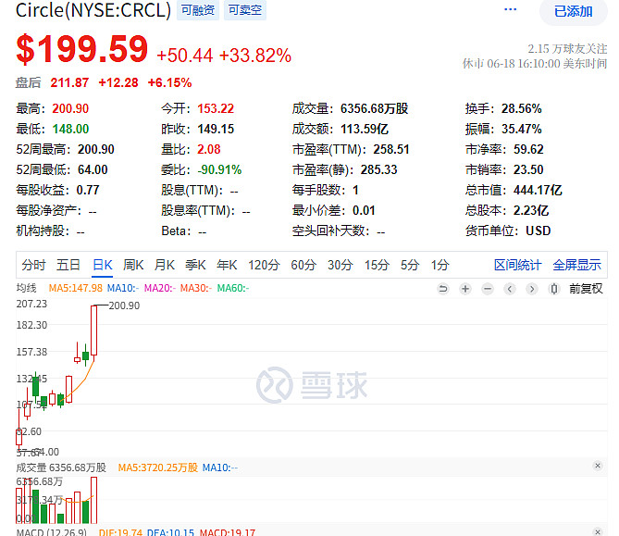Screen dimensions: 619x536
Task: Click the candlestick chart-style icon
Action: coord(554,289)
